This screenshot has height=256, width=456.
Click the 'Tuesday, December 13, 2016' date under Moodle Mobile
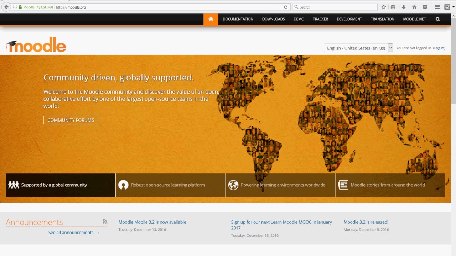pos(142,230)
